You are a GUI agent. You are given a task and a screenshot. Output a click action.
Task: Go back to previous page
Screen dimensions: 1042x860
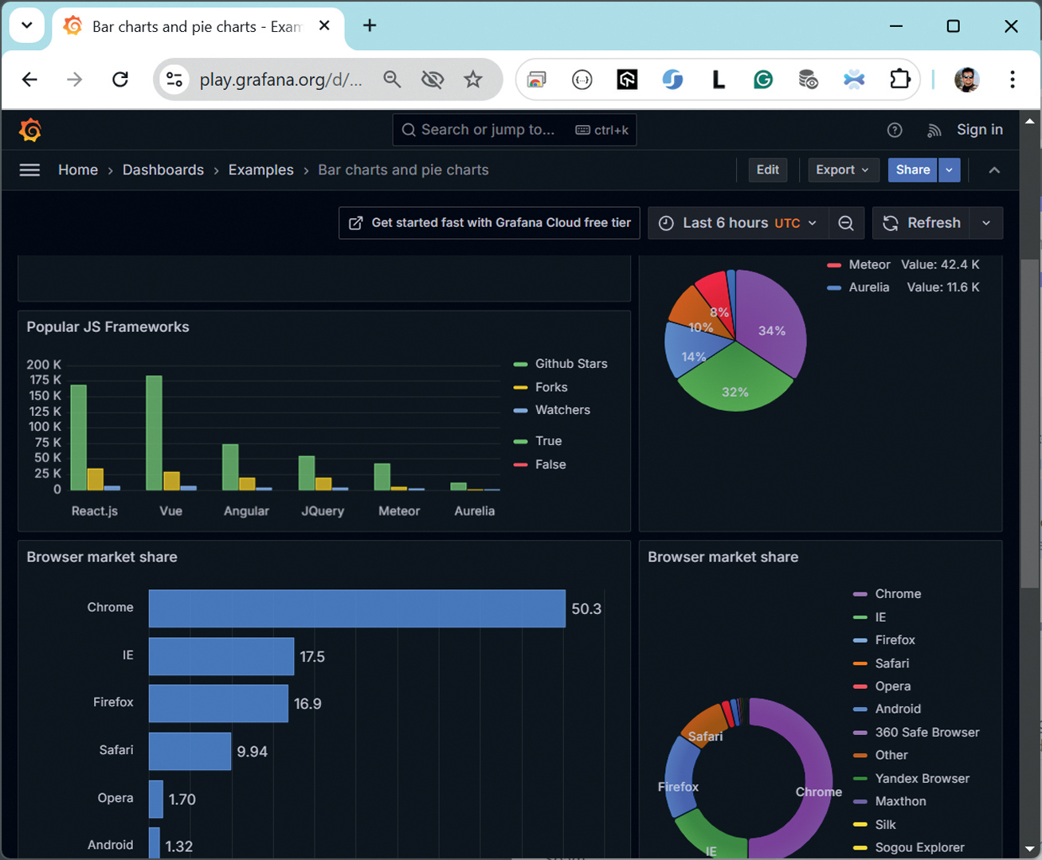click(29, 80)
